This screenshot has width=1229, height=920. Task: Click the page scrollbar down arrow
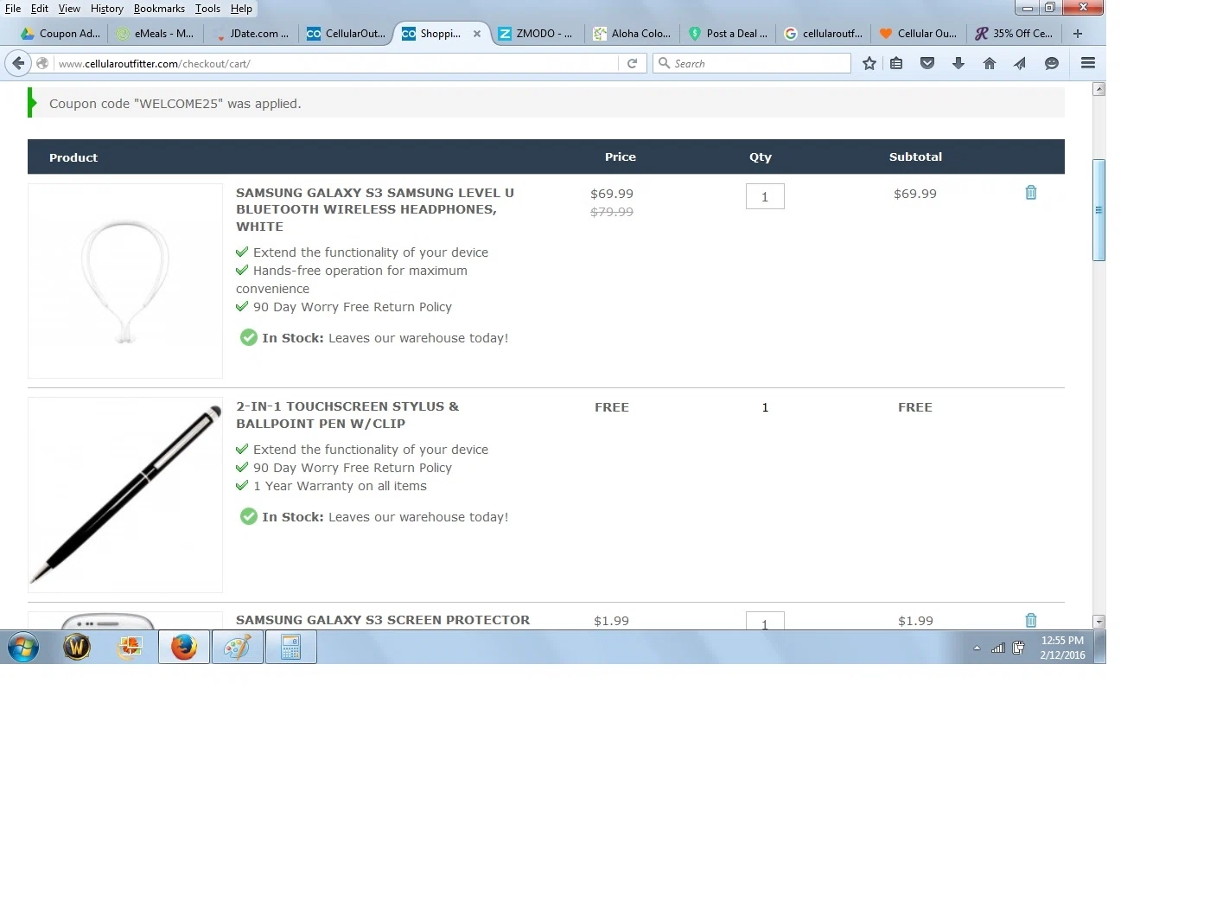[x=1098, y=622]
